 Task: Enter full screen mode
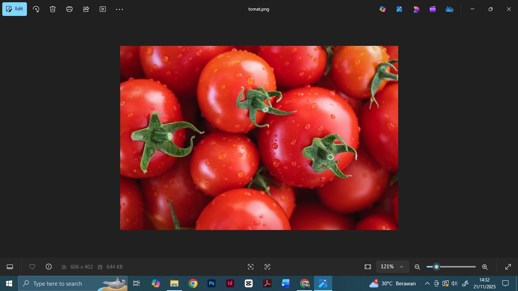(508, 267)
